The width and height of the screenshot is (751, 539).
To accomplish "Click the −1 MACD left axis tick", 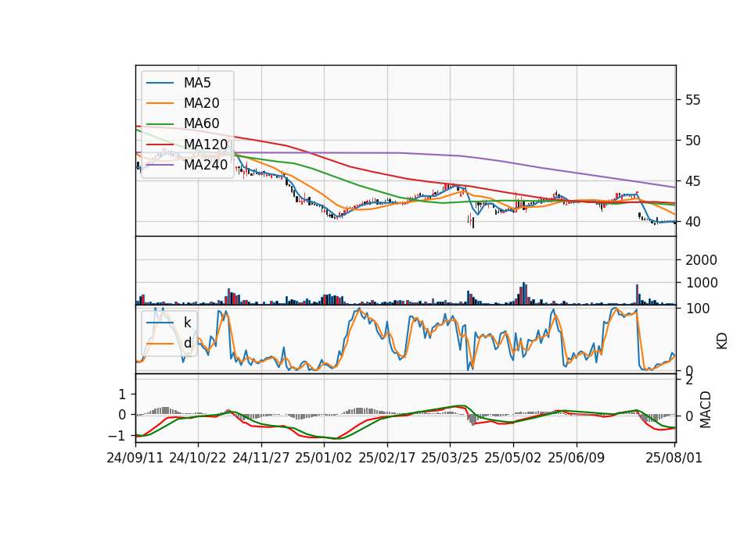I will pos(117,436).
